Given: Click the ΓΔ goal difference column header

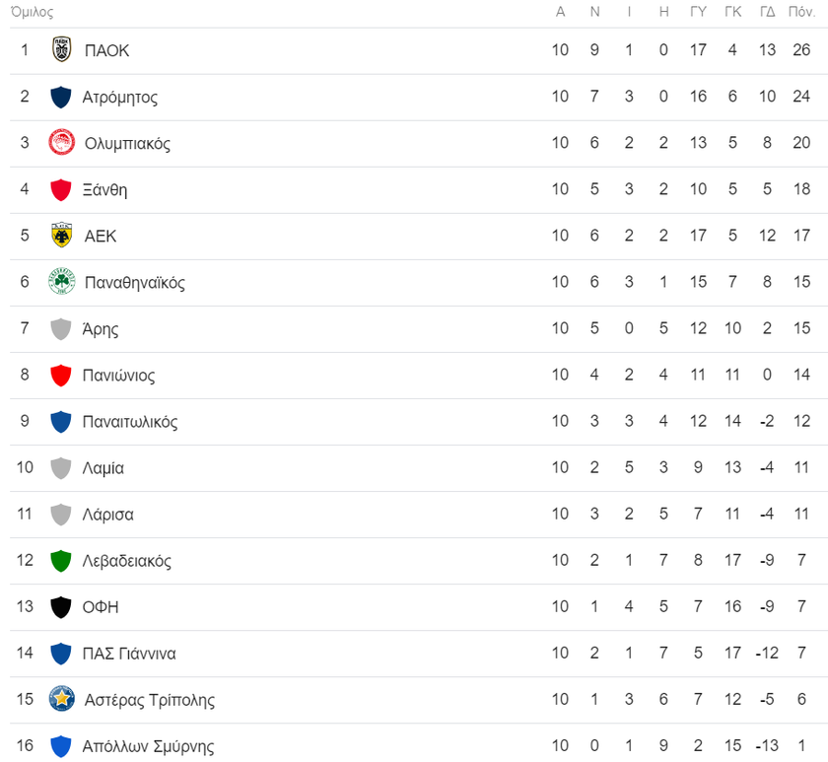Looking at the screenshot, I should (x=767, y=12).
